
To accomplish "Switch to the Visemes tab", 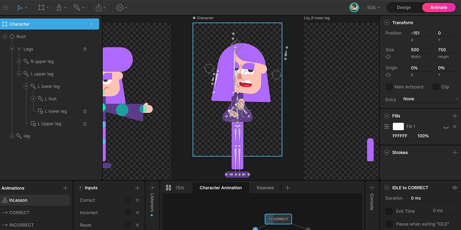I will (x=265, y=188).
